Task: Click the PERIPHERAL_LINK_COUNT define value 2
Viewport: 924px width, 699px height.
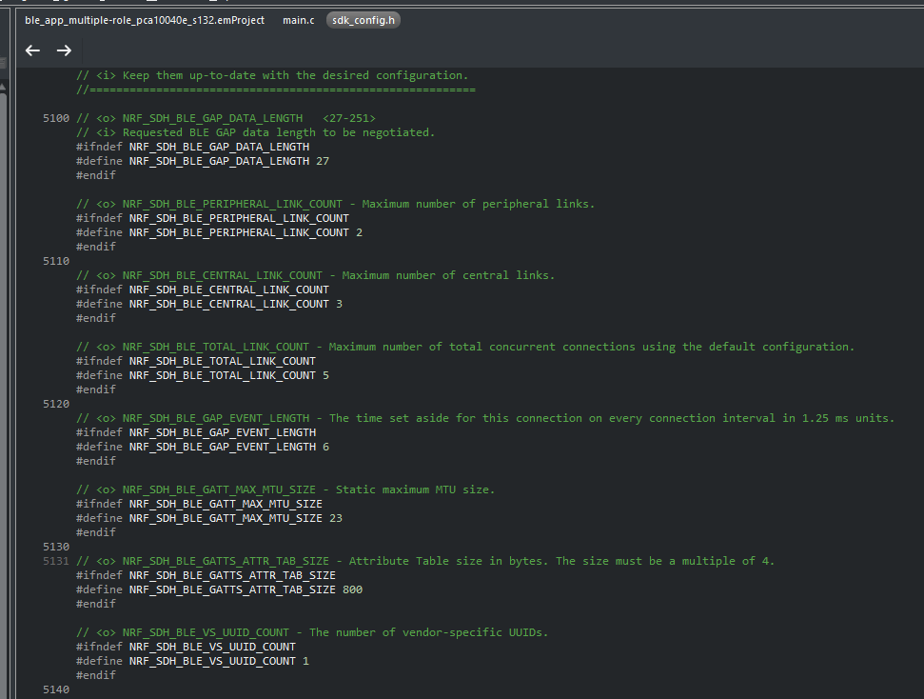Action: pos(359,232)
